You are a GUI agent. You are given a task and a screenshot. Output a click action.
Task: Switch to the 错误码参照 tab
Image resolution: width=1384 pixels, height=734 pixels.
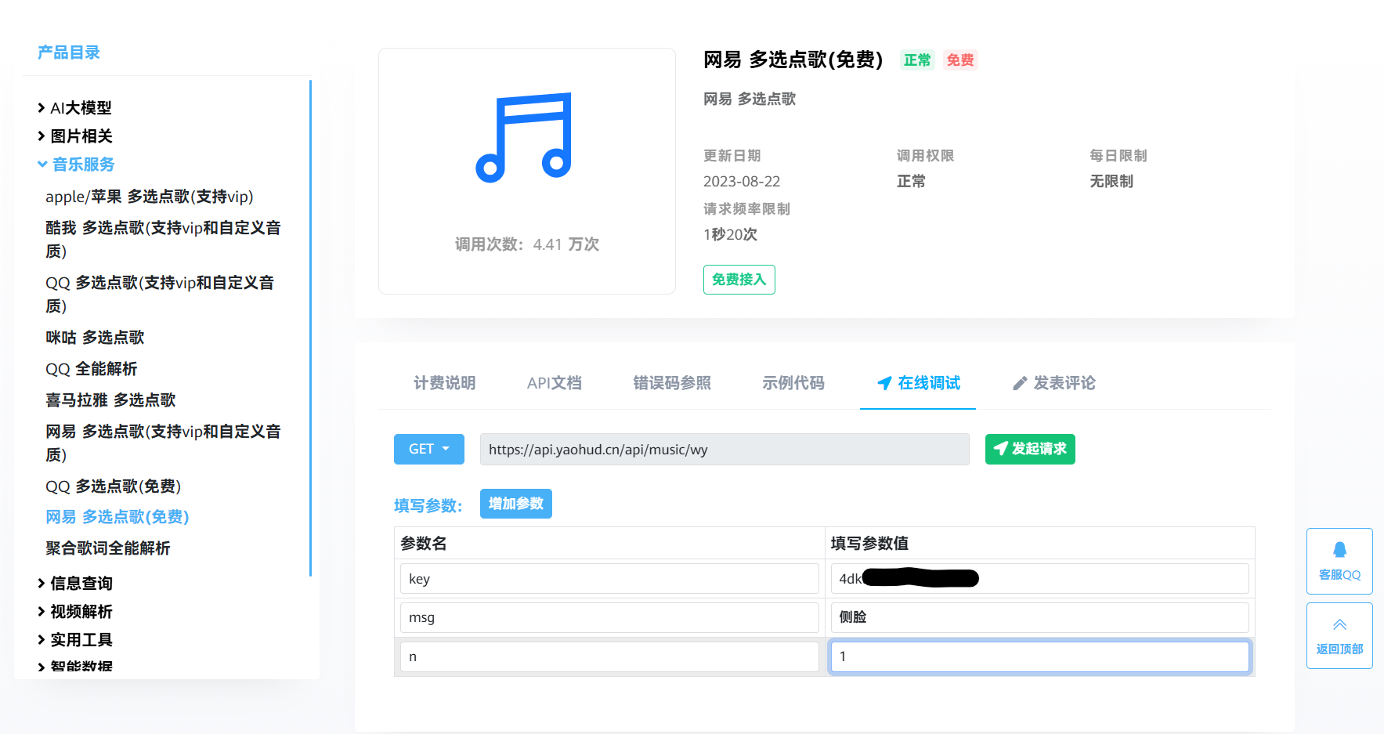tap(672, 383)
